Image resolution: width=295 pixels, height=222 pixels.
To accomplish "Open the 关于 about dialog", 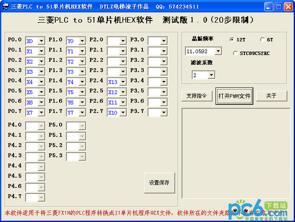I will click(x=271, y=96).
